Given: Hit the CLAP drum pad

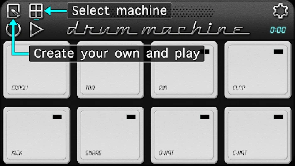Looking at the screenshot, I should [258, 70].
